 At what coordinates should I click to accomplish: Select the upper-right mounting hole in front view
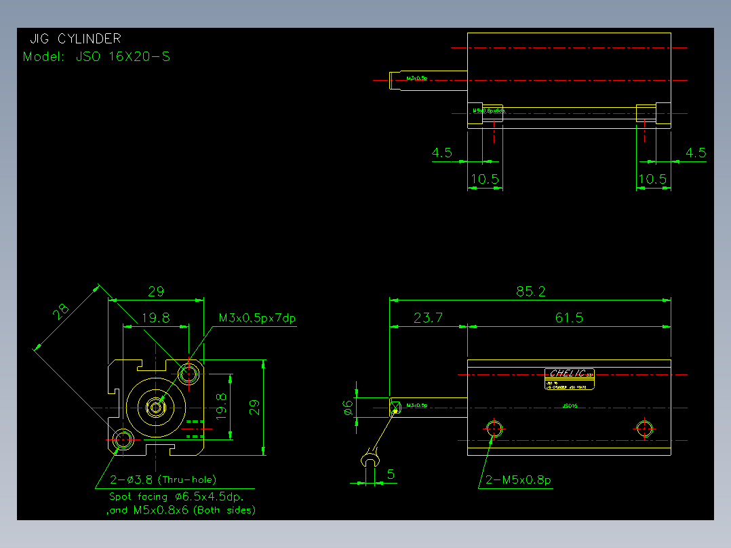[x=189, y=374]
